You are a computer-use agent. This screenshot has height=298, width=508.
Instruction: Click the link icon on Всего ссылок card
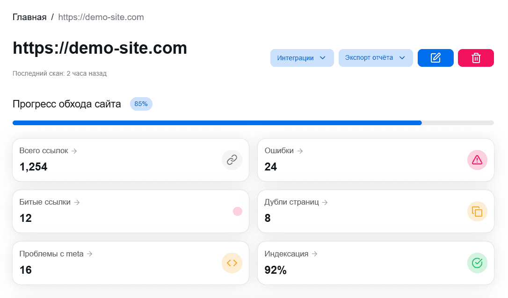pyautogui.click(x=232, y=160)
